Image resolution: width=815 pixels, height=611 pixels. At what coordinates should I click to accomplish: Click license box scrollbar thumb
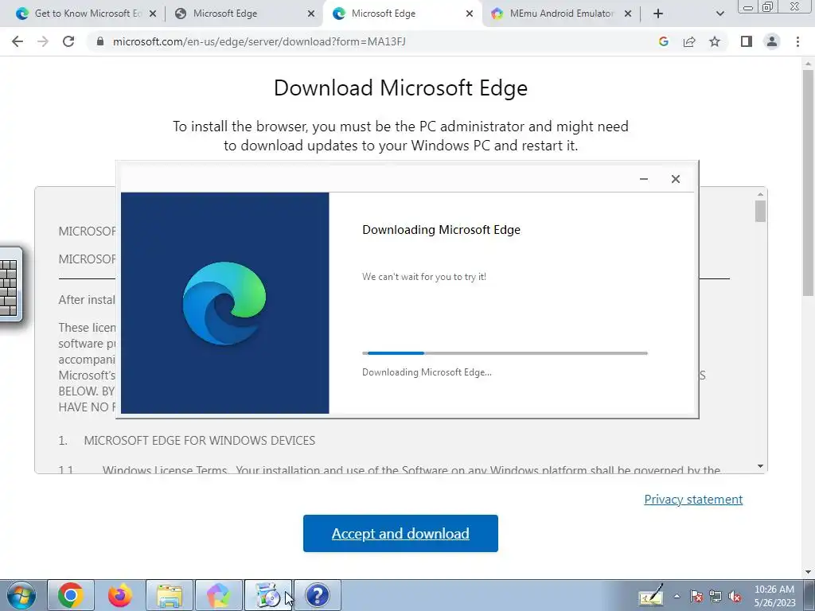(760, 210)
